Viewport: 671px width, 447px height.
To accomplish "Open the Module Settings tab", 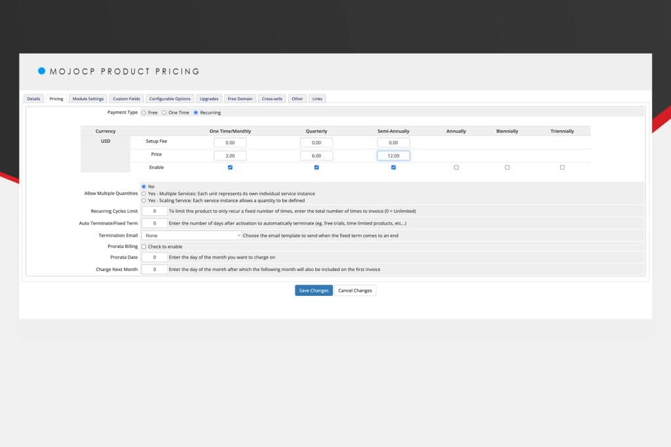I will click(88, 99).
